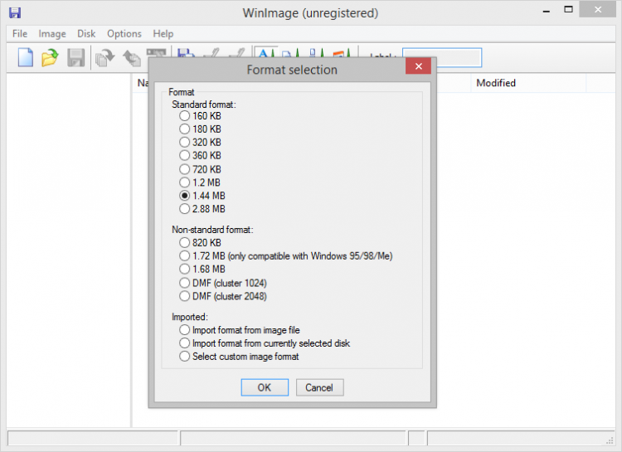Screen dimensions: 622x452
Task: Choose DMF (cluster 2048) format
Action: point(223,296)
